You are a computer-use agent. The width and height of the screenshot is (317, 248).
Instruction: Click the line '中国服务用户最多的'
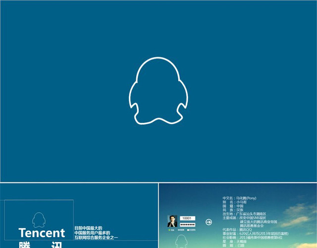click(x=92, y=233)
